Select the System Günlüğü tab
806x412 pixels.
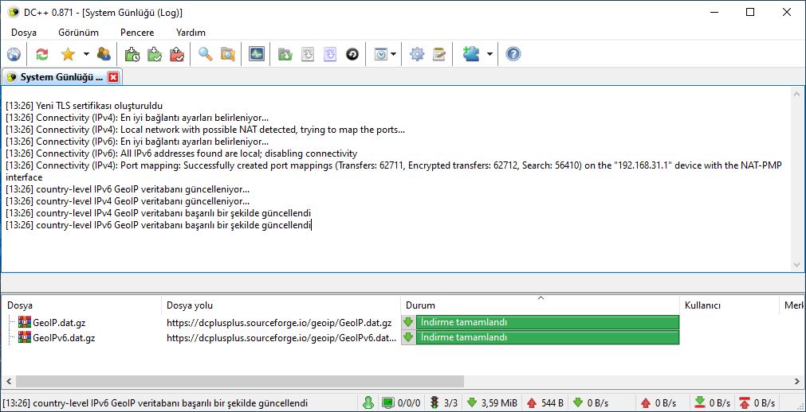point(61,77)
